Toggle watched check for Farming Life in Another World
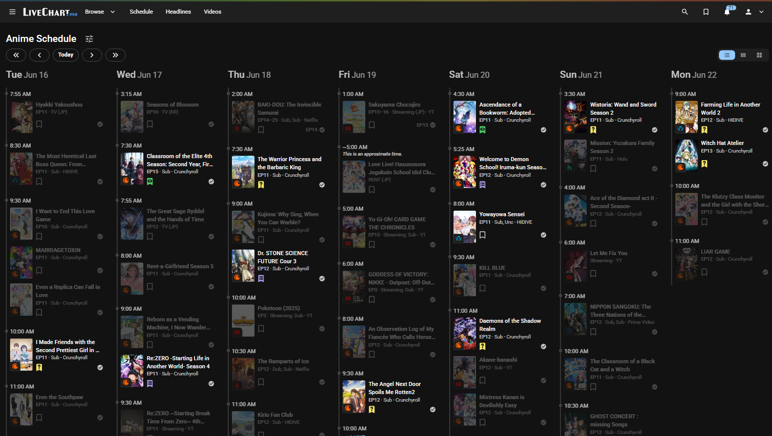The image size is (772, 436). point(765,130)
